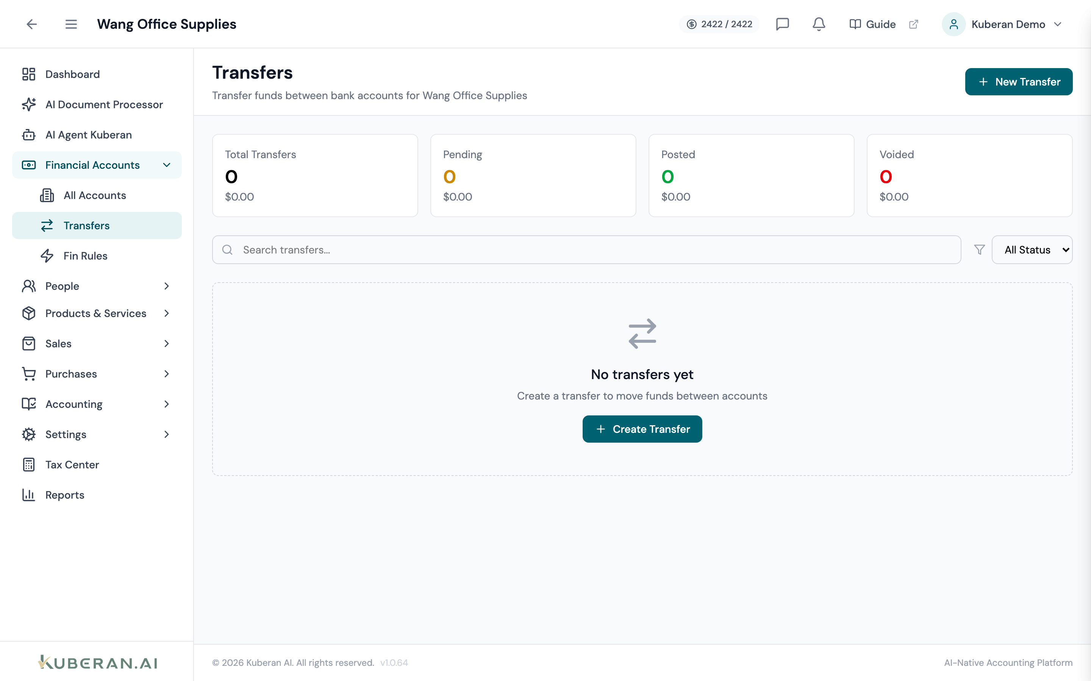
Task: Click the Sales bag icon
Action: click(29, 344)
